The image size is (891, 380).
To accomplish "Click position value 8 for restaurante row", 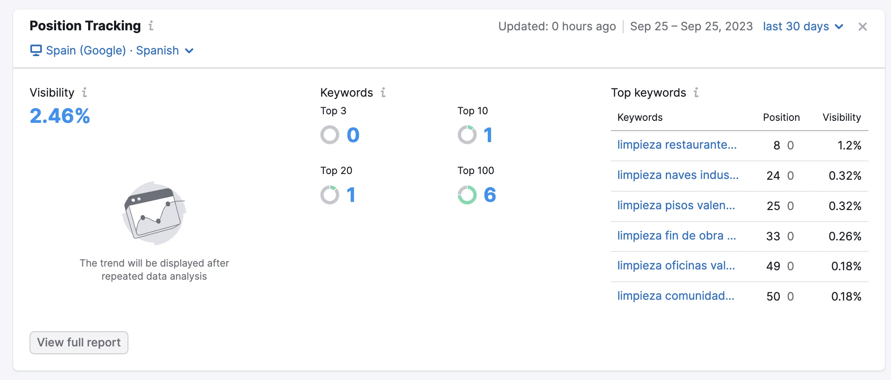I will tap(777, 145).
